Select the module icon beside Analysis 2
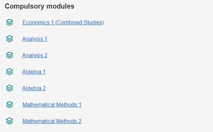The width and height of the screenshot is (213, 132). 10,55
